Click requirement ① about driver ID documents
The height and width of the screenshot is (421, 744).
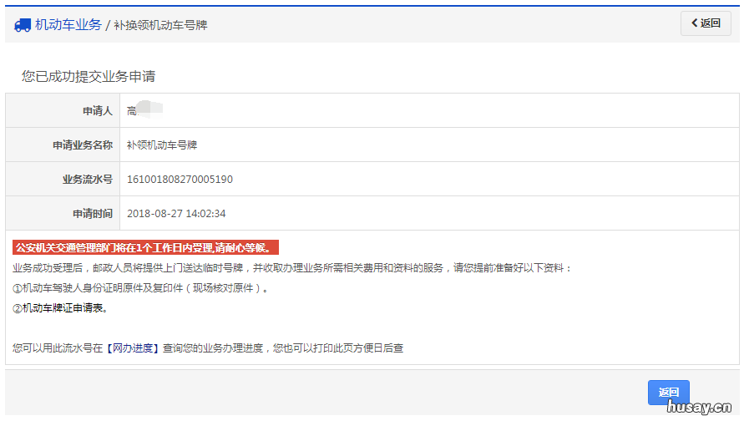[141, 288]
